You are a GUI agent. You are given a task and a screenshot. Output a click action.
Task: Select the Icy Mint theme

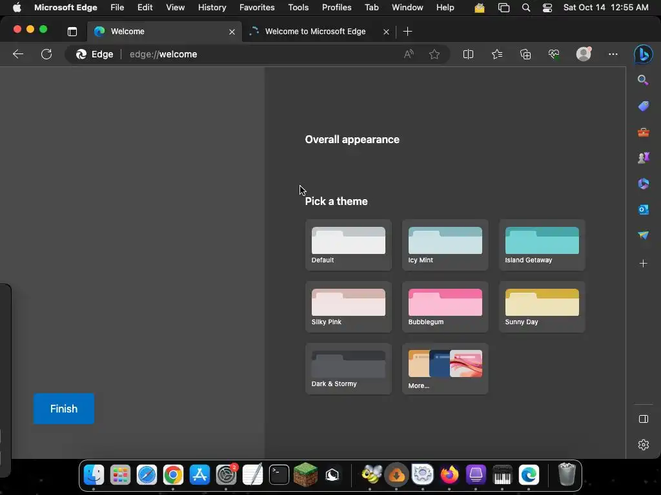point(445,245)
